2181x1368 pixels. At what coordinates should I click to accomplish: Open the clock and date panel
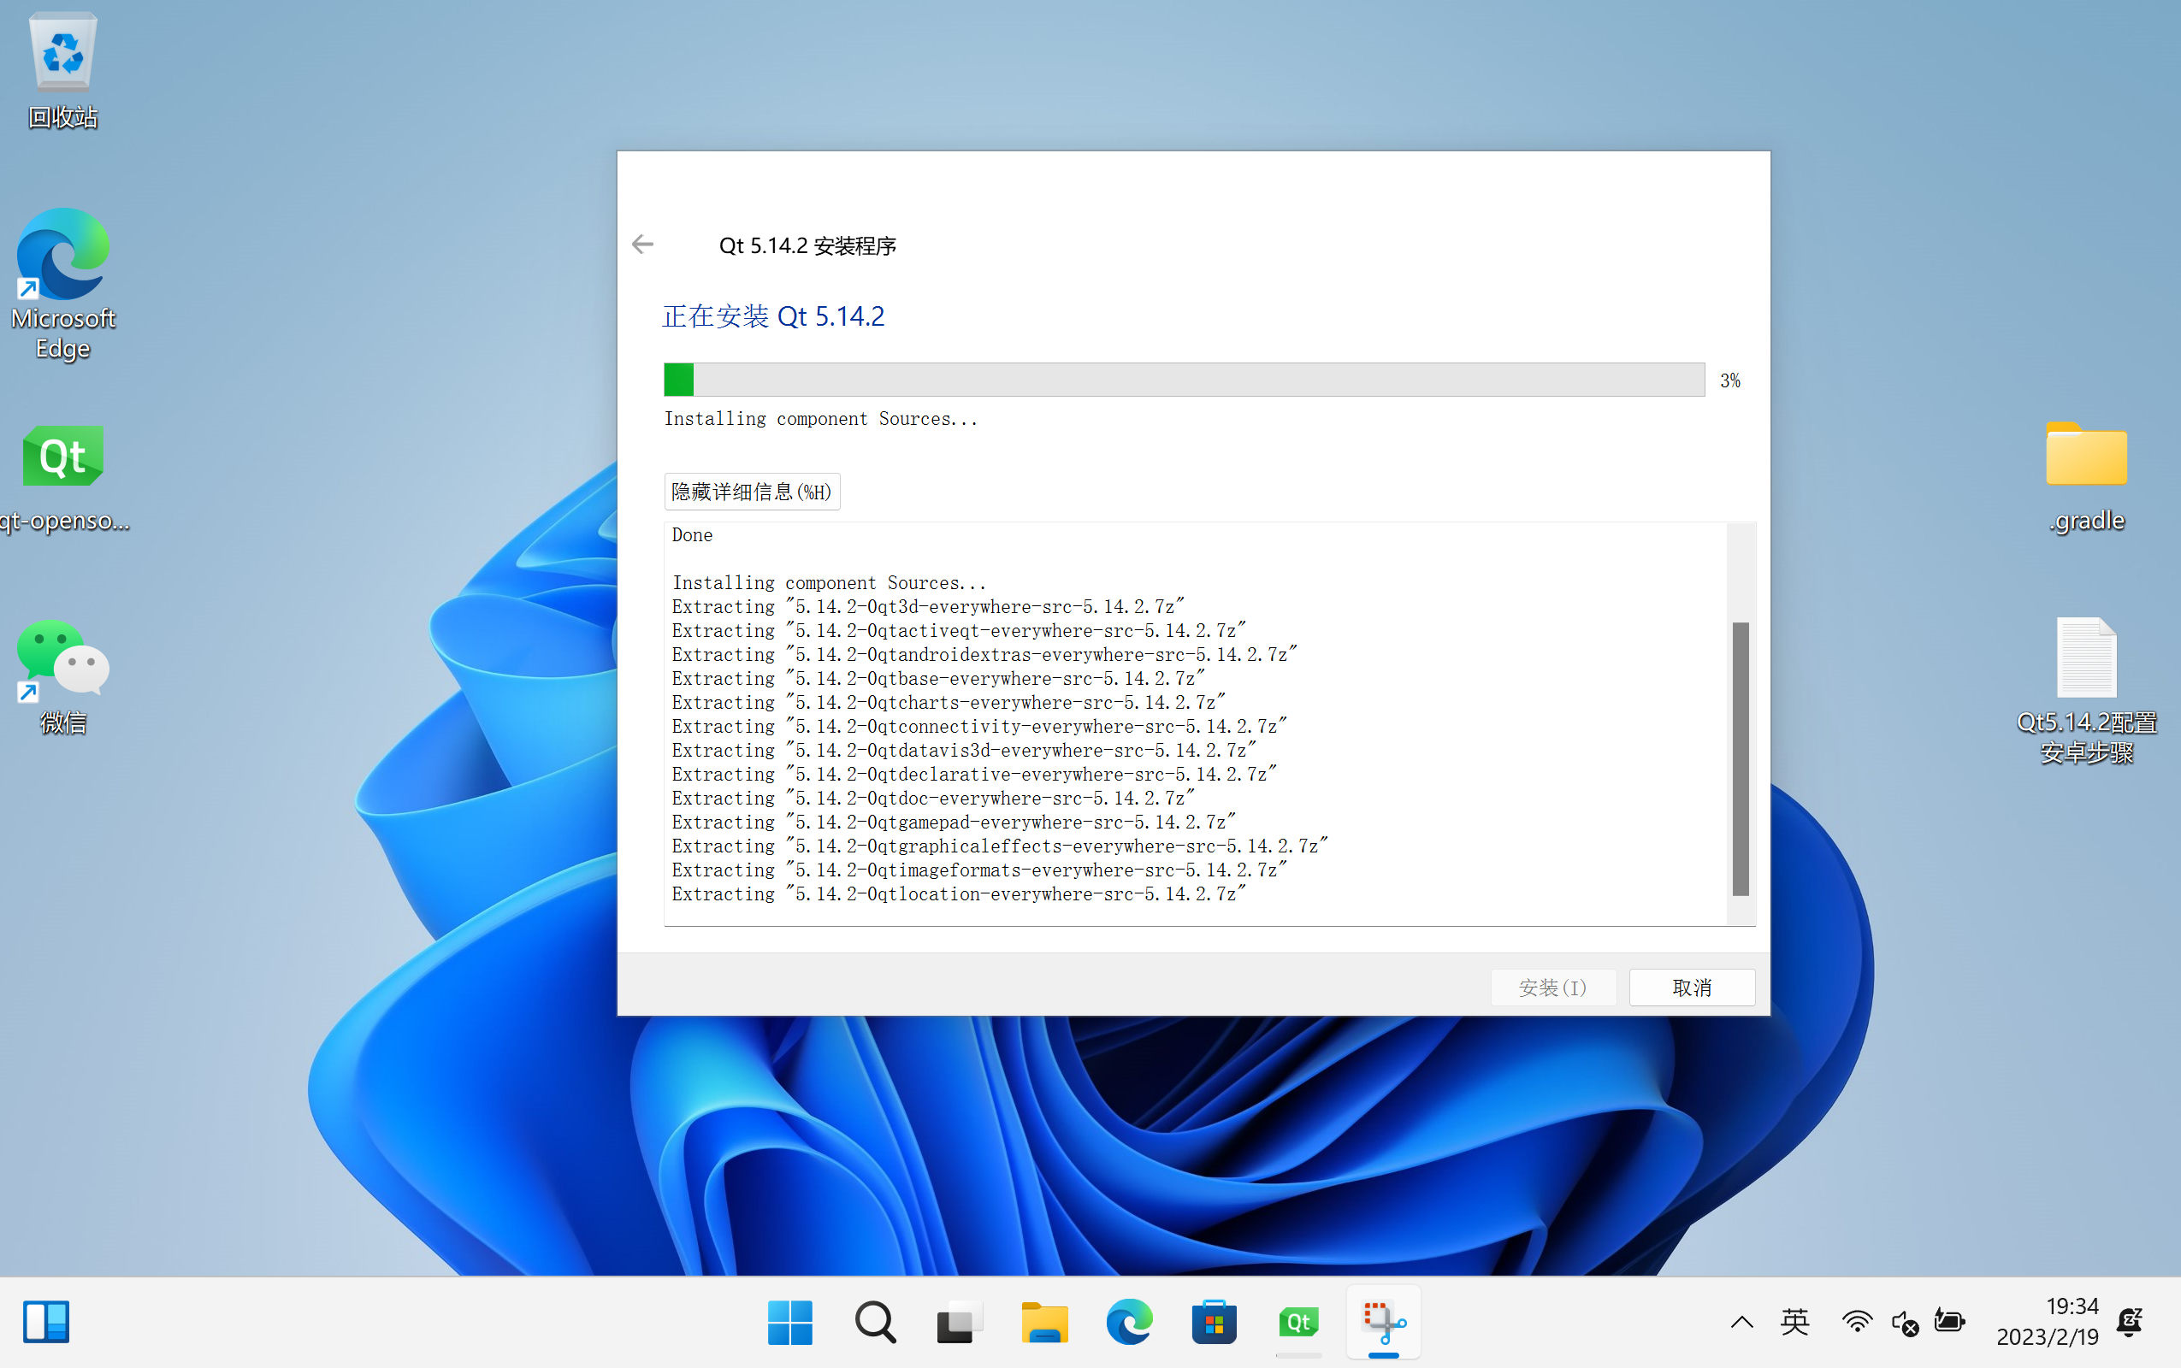coord(2047,1321)
